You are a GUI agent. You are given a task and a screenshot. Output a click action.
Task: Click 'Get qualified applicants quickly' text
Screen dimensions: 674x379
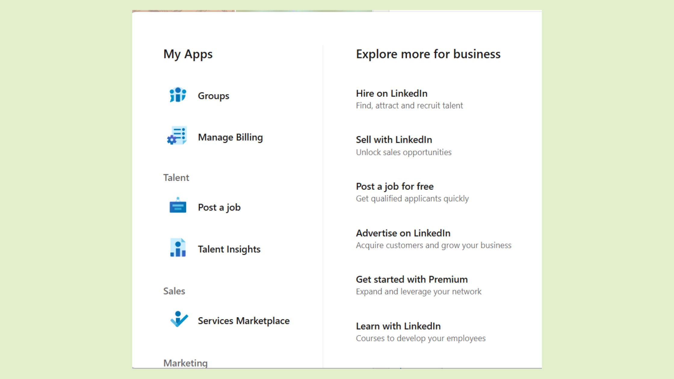coord(412,199)
